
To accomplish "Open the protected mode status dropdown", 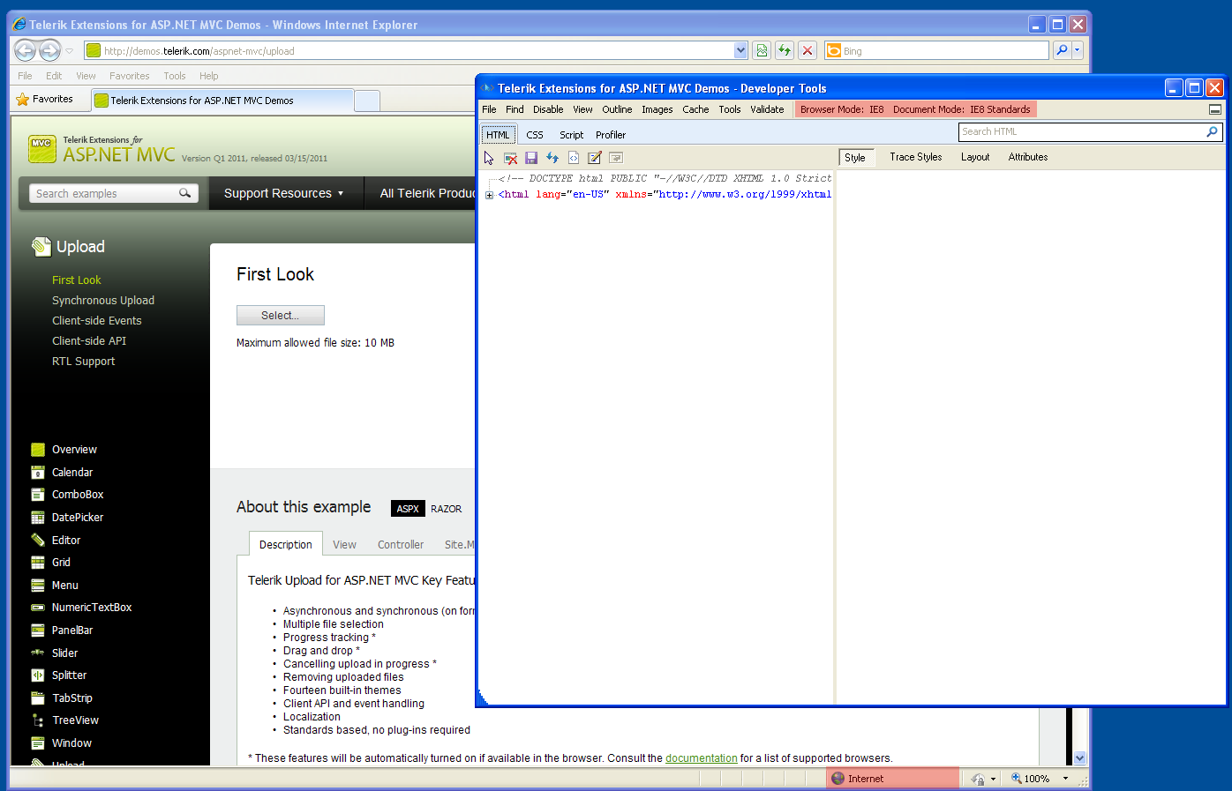I will [x=993, y=779].
